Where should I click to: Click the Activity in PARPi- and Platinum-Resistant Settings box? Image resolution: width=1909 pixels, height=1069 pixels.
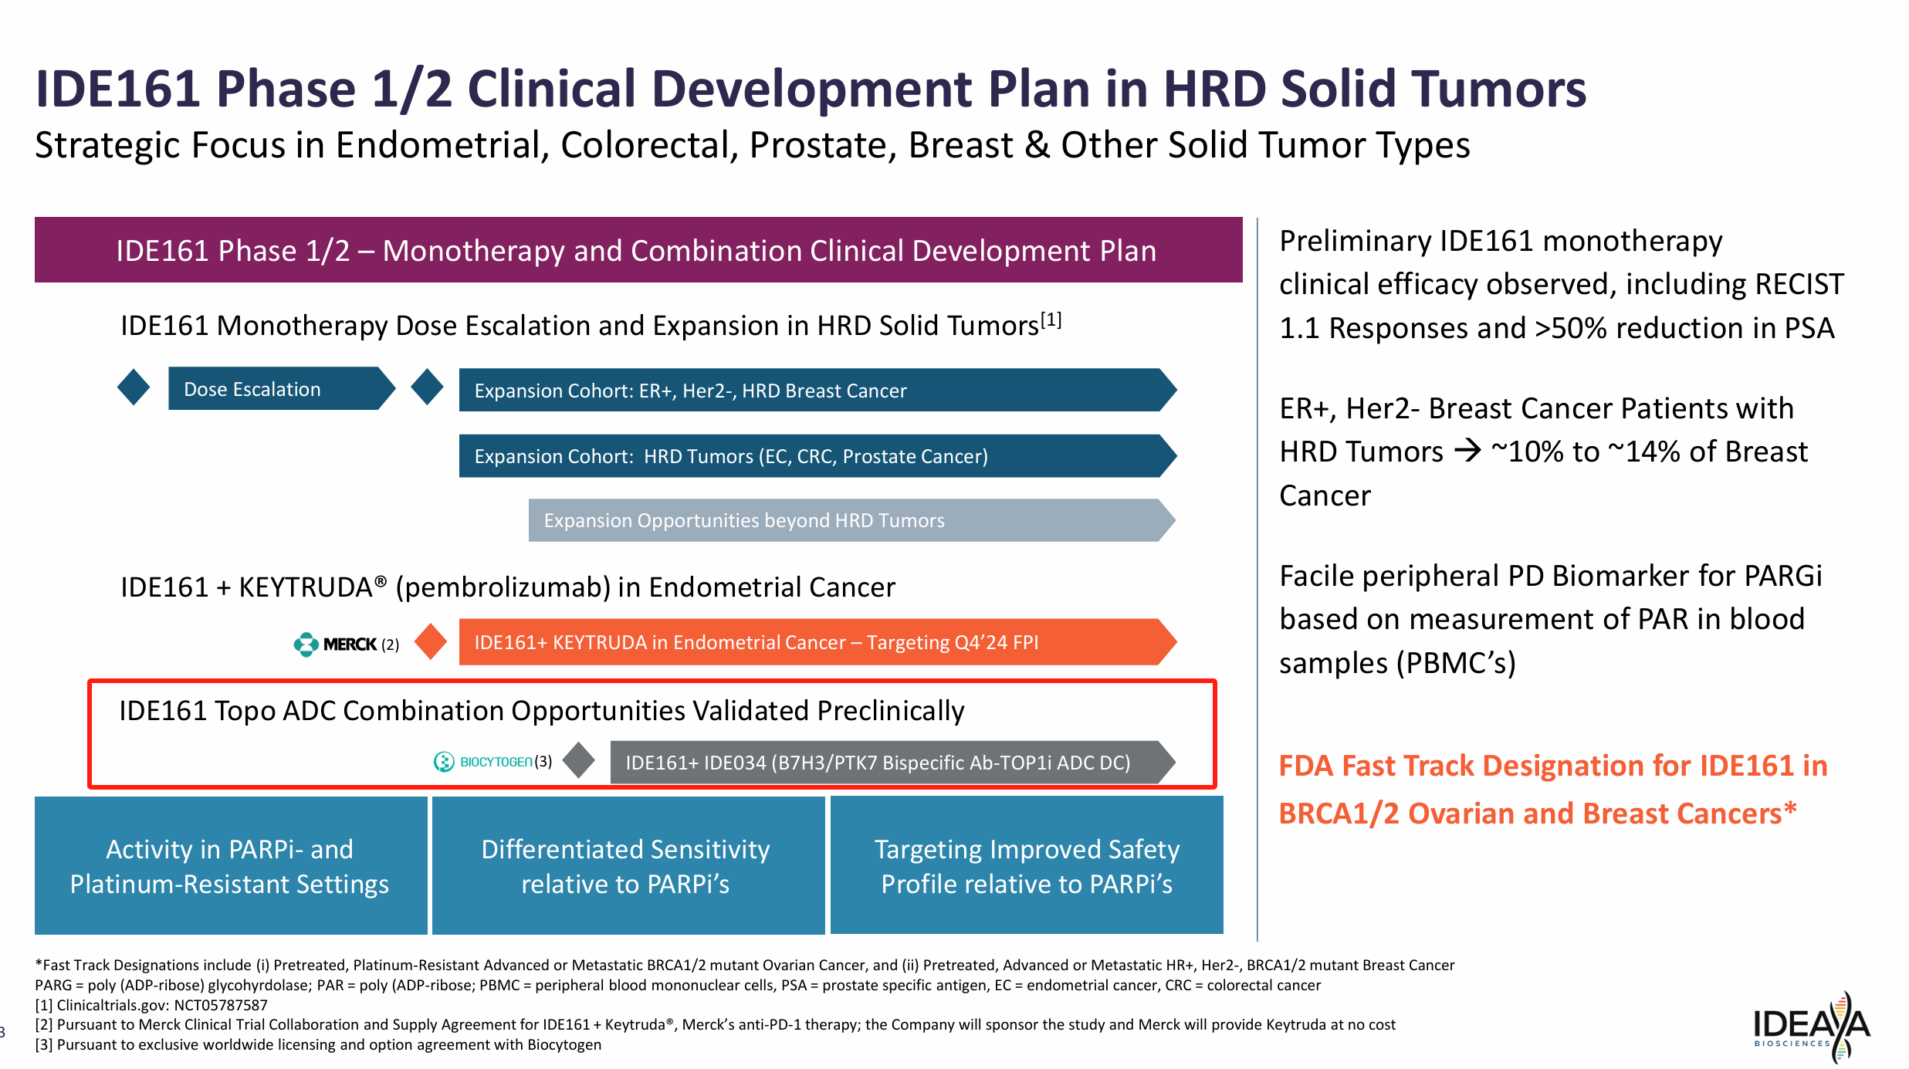(231, 865)
